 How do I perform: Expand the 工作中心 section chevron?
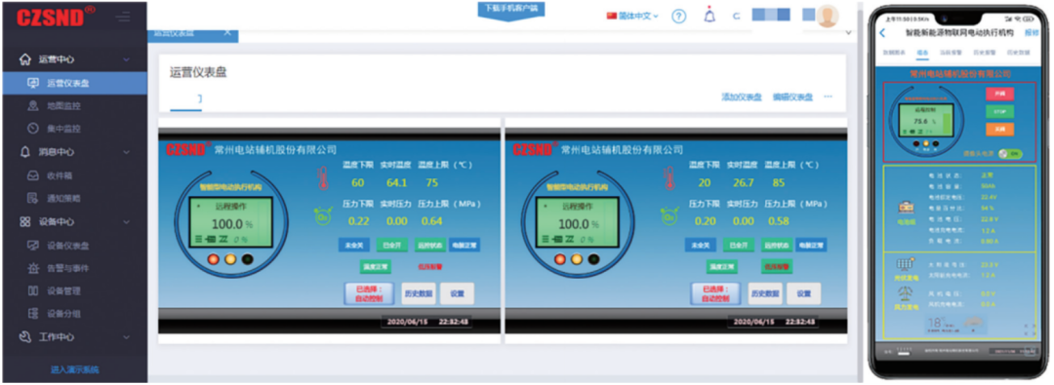tap(126, 337)
